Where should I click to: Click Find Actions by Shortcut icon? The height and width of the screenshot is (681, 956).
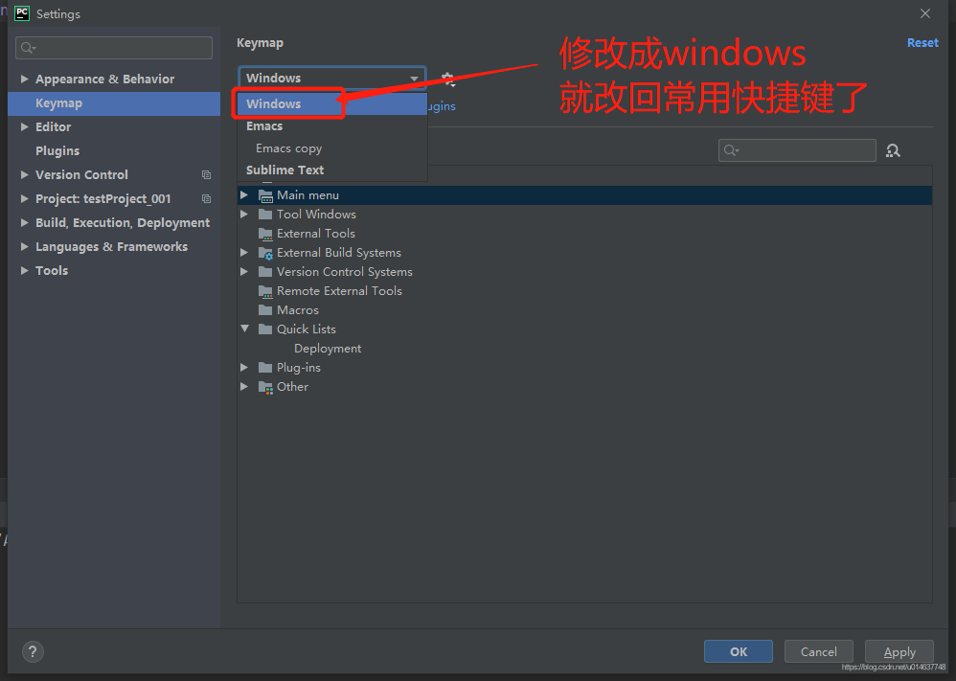click(893, 150)
